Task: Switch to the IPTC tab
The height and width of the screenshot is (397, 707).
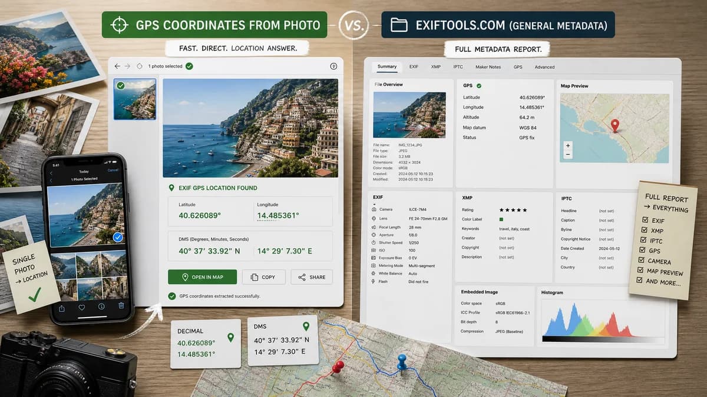Action: pyautogui.click(x=458, y=67)
